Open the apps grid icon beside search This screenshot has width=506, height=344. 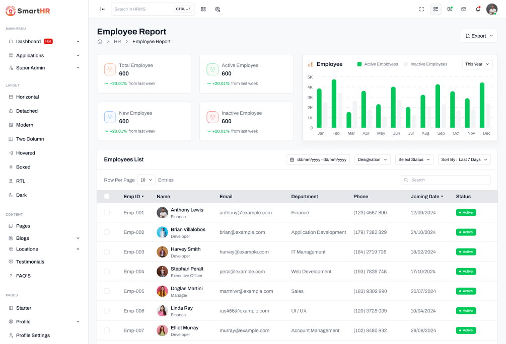tap(203, 9)
